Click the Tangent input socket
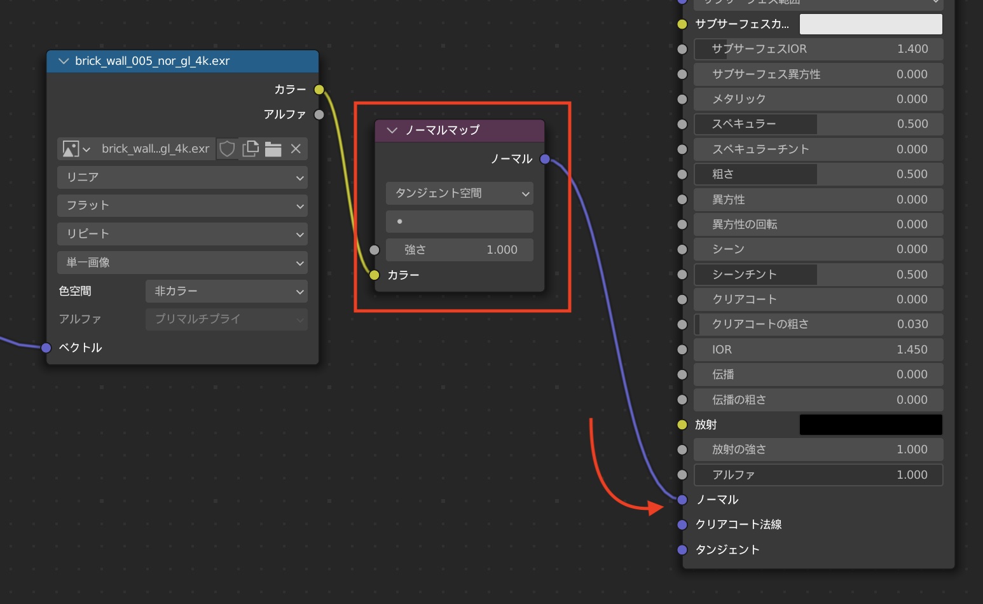Viewport: 983px width, 604px height. 682,550
